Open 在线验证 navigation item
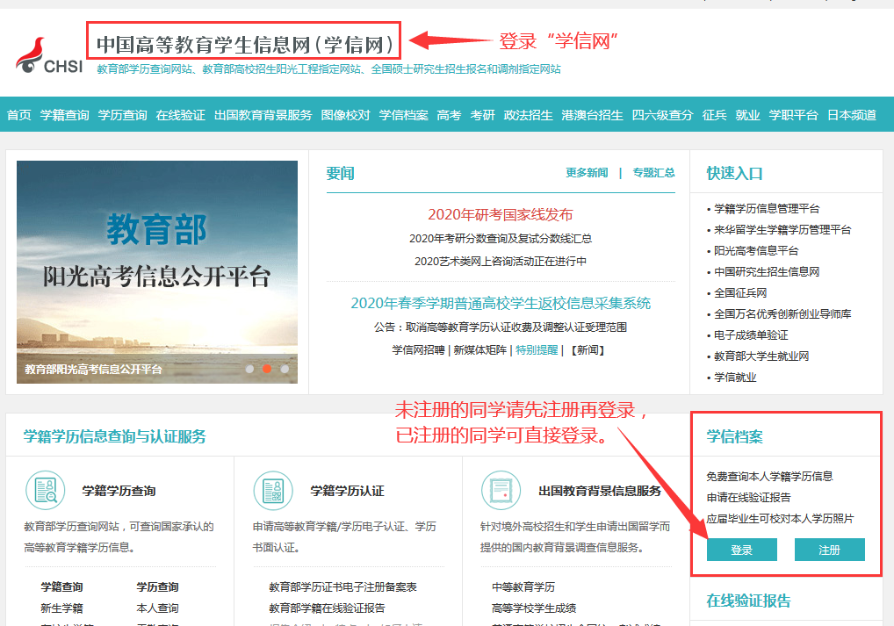 [180, 115]
